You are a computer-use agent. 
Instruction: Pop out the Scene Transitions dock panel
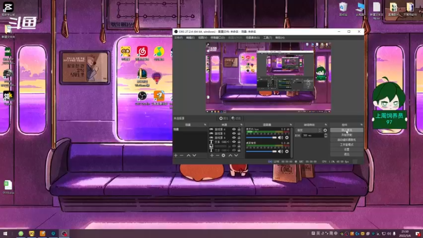326,125
